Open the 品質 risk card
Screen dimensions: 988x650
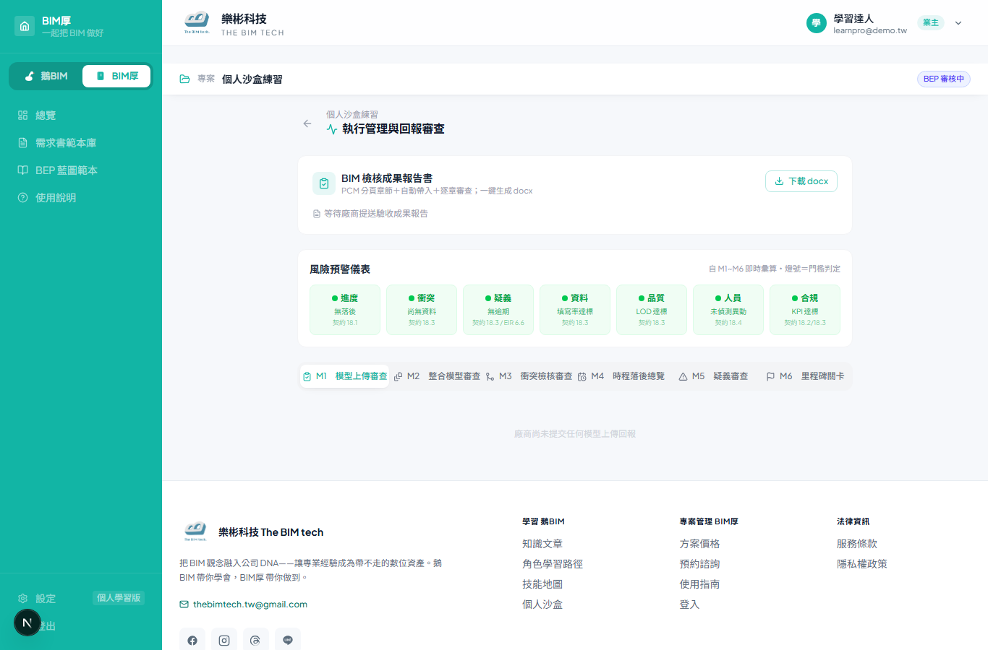(652, 310)
